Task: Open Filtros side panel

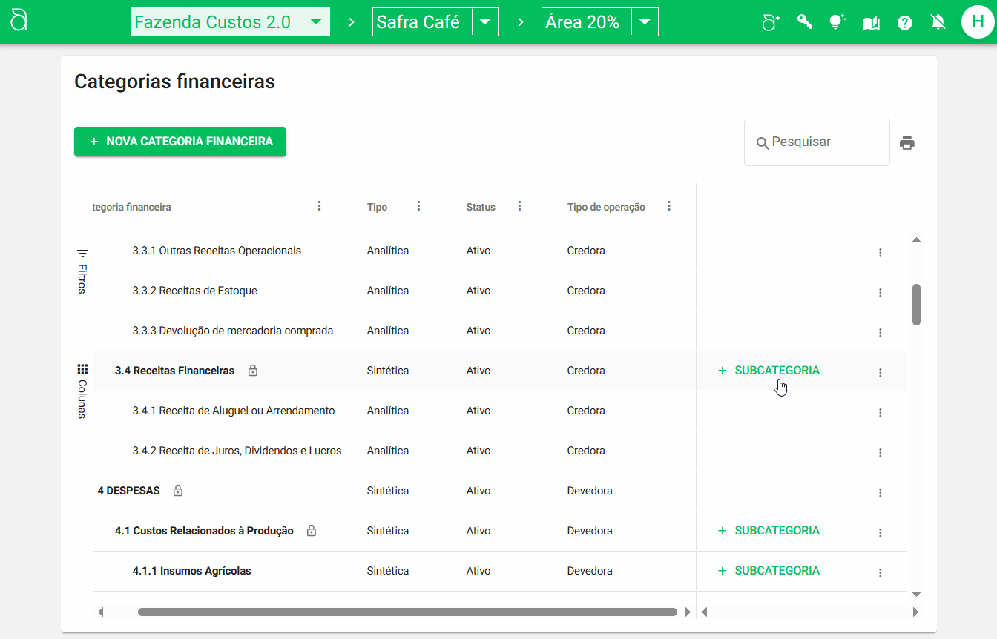Action: tap(82, 271)
